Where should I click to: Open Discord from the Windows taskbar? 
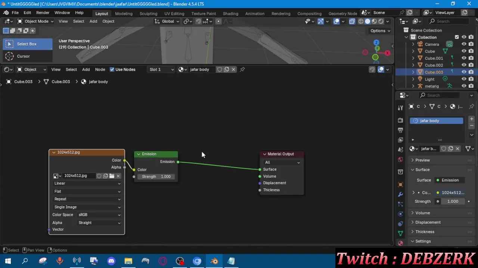coord(111,261)
